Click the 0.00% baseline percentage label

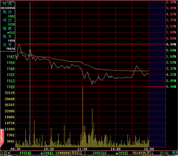tap(171, 44)
